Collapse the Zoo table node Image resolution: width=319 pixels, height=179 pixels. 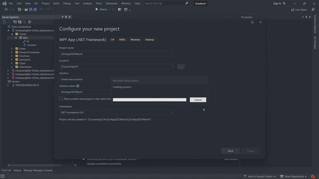tap(16, 38)
